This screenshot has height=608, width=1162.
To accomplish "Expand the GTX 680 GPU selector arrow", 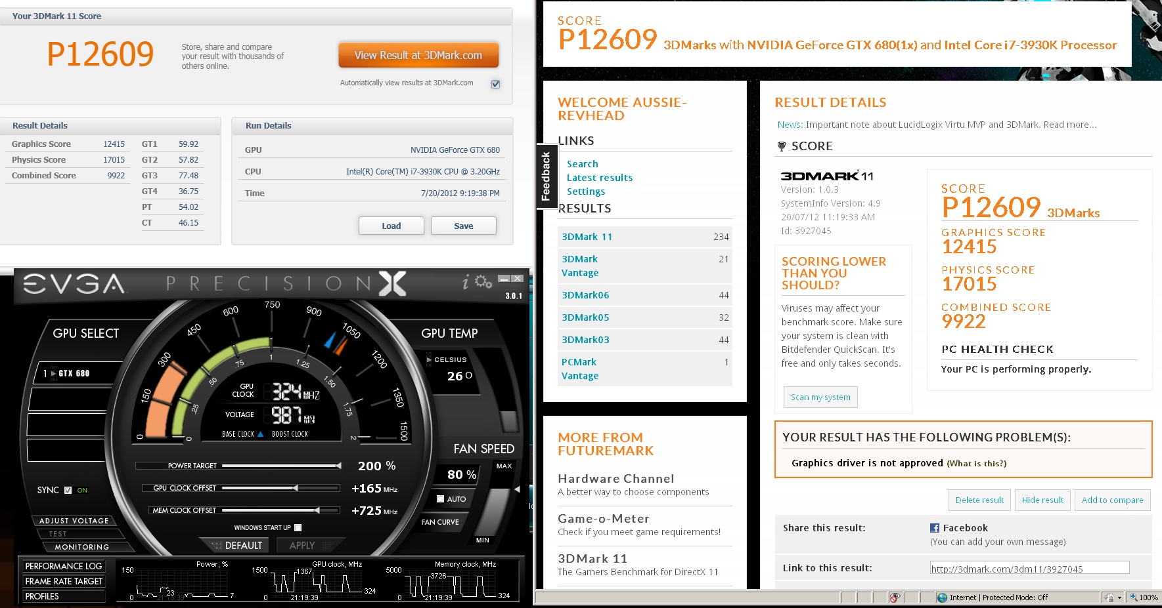I will tap(54, 373).
